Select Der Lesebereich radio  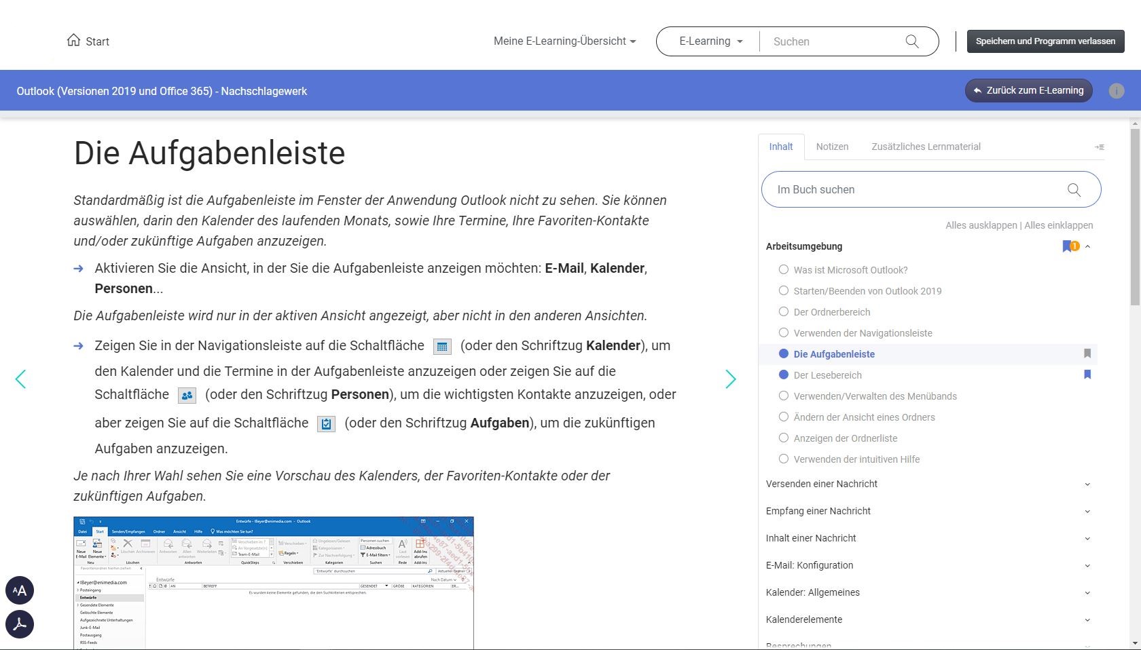pos(783,375)
